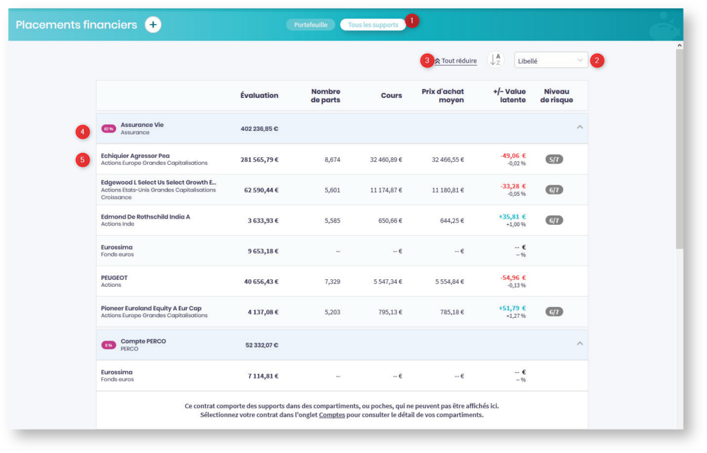Open the Libellé sort dropdown
Image resolution: width=707 pixels, height=453 pixels.
point(550,61)
